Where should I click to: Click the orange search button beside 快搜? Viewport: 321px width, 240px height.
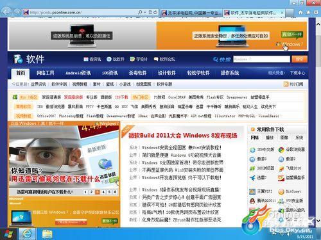point(299,59)
